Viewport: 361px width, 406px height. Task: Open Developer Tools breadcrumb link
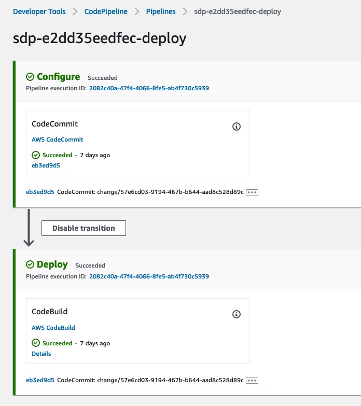[39, 11]
